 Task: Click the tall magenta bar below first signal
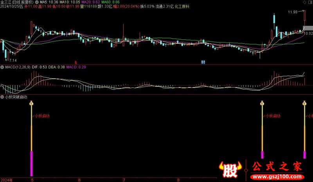click(x=31, y=164)
